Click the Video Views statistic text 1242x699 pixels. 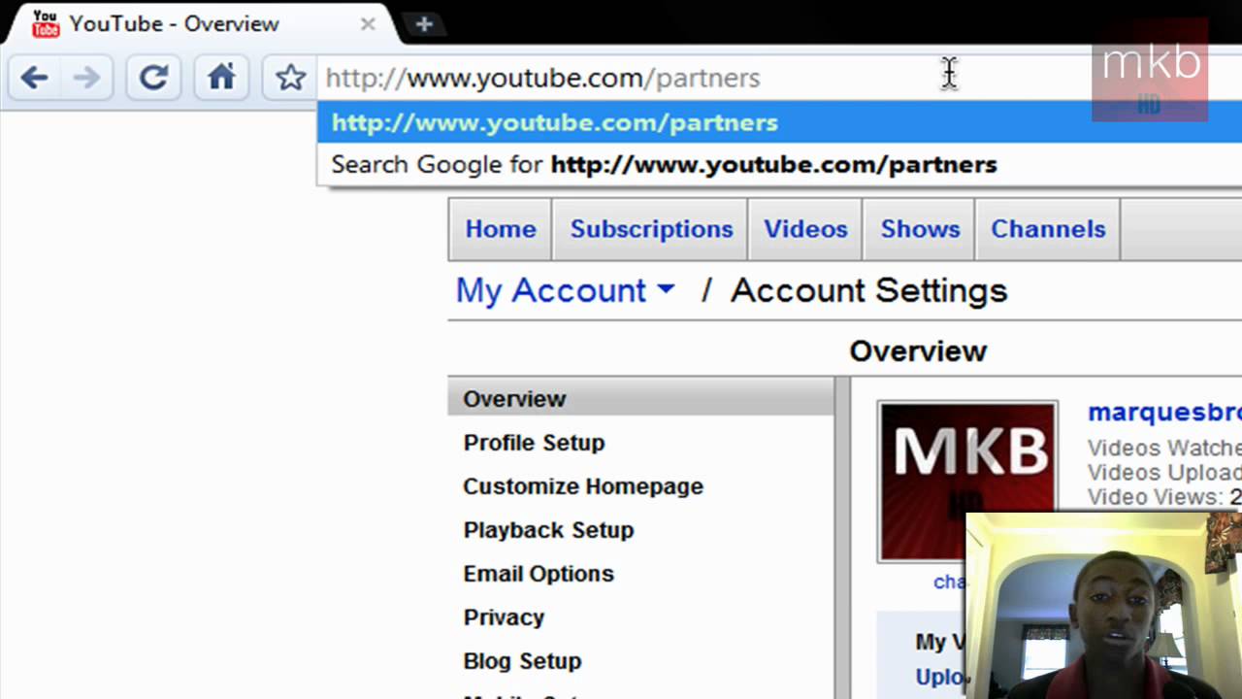tap(1164, 497)
